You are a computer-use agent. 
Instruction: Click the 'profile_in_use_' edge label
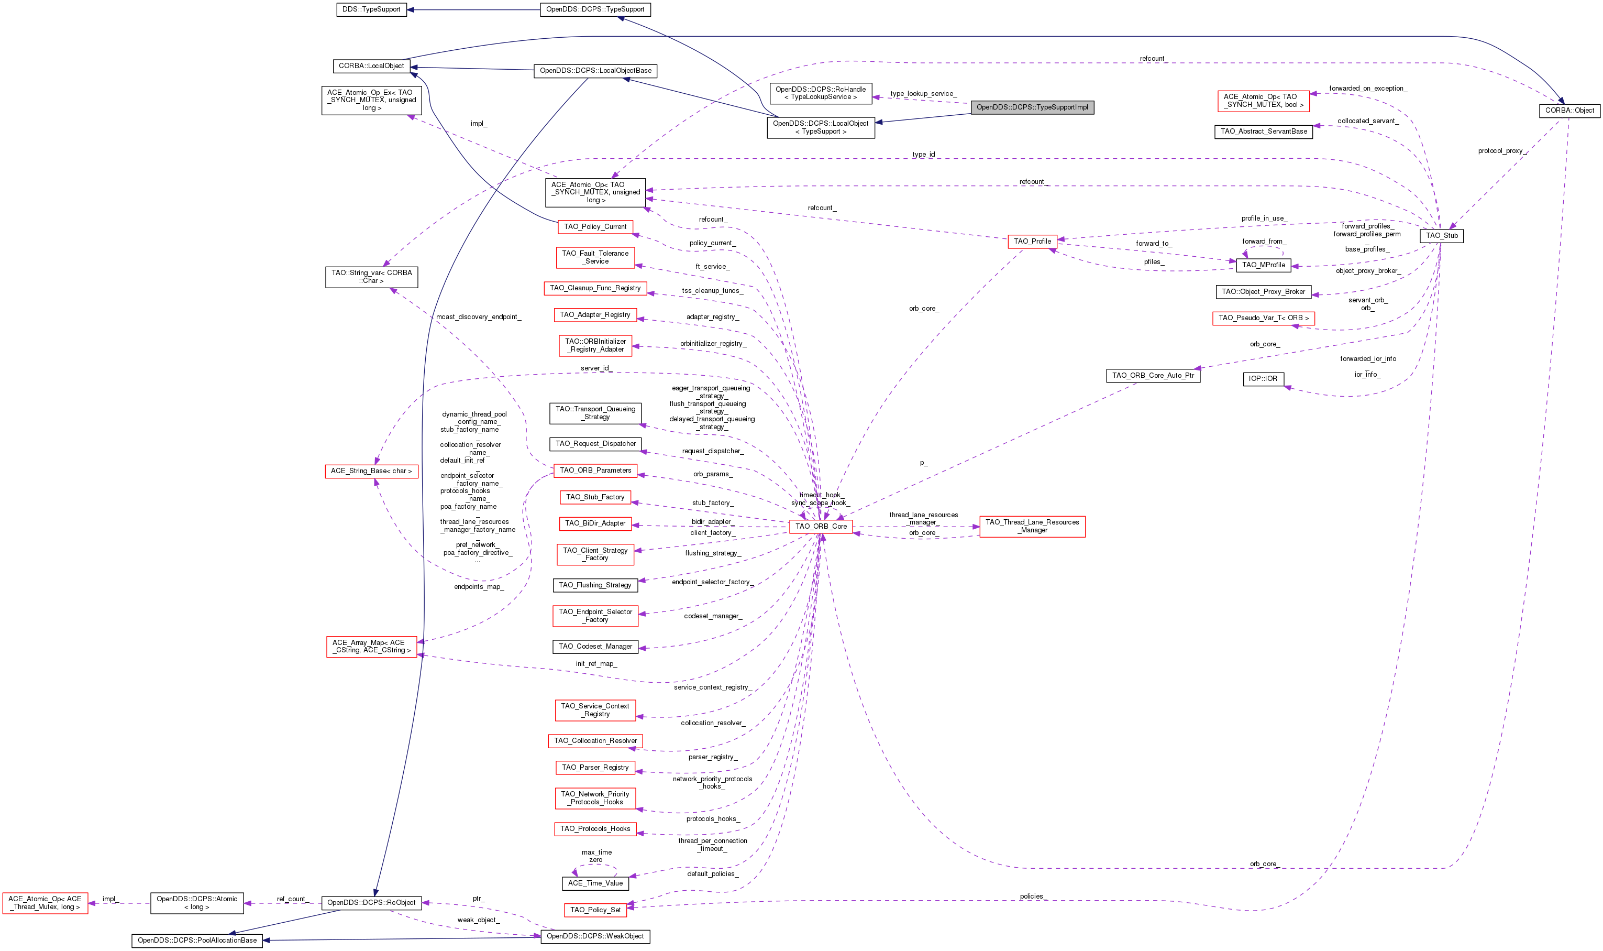[1264, 219]
